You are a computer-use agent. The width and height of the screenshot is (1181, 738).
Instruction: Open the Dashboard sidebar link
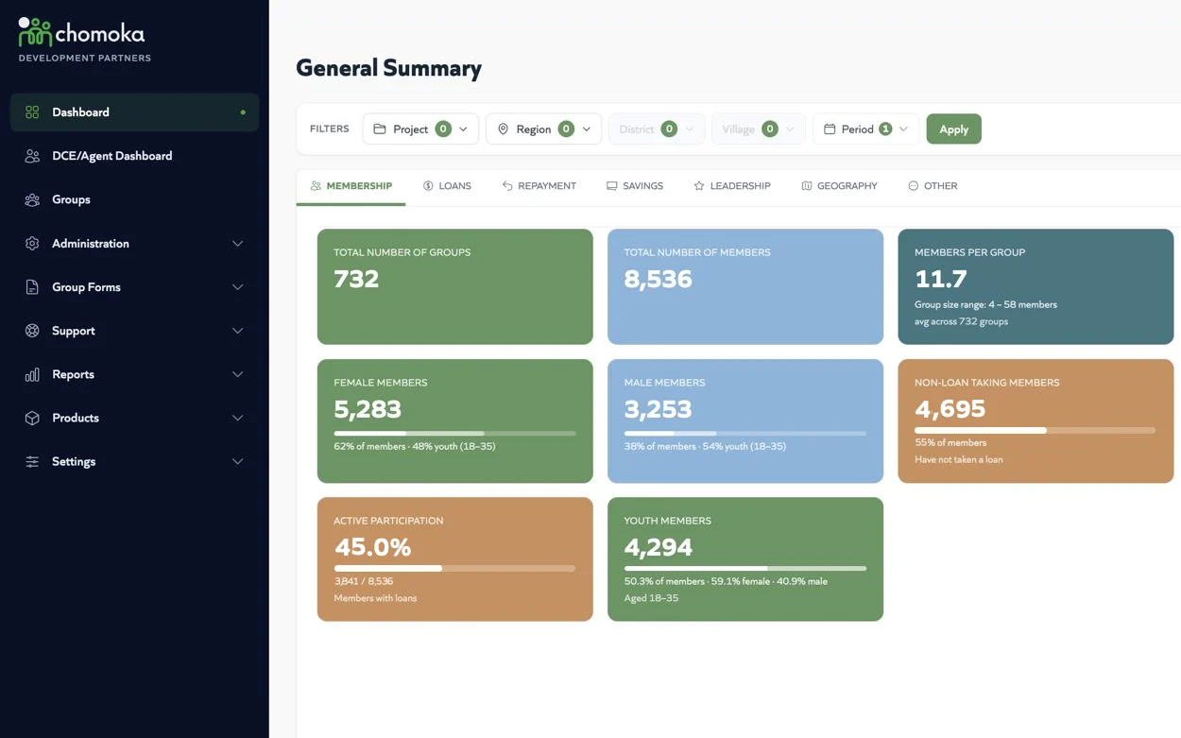pyautogui.click(x=134, y=112)
